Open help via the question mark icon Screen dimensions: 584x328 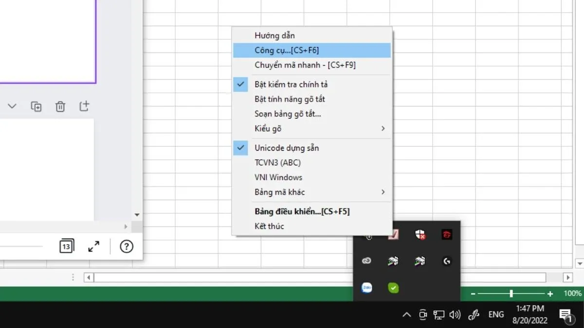127,246
